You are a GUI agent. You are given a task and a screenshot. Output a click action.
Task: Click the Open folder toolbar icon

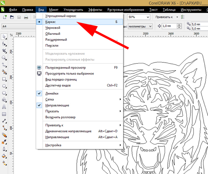pos(12,17)
